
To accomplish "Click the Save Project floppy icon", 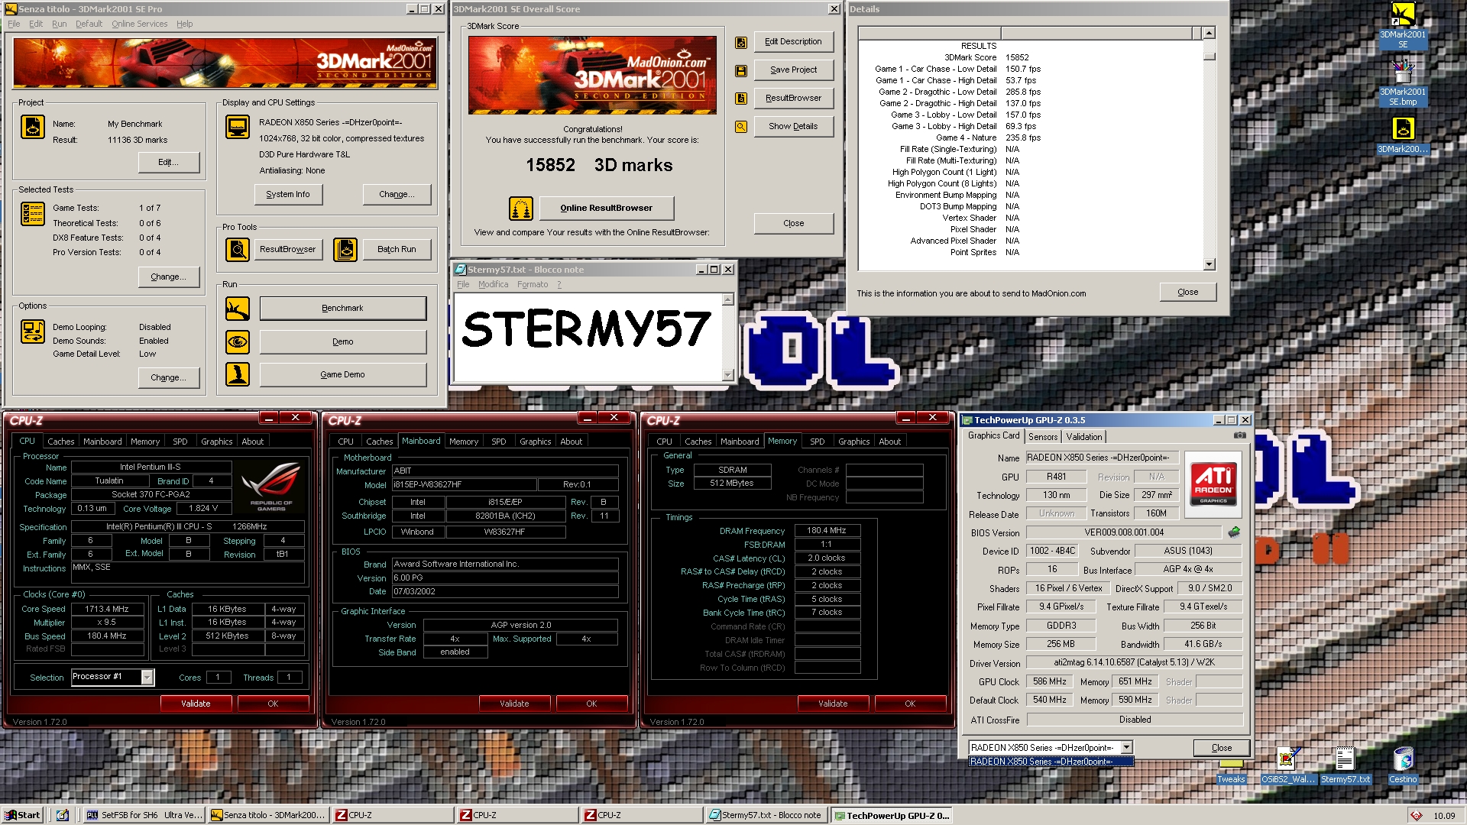I will pyautogui.click(x=741, y=71).
